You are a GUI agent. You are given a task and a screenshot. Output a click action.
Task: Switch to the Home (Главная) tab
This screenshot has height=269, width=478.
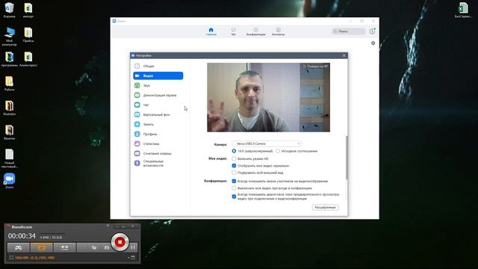tap(211, 31)
